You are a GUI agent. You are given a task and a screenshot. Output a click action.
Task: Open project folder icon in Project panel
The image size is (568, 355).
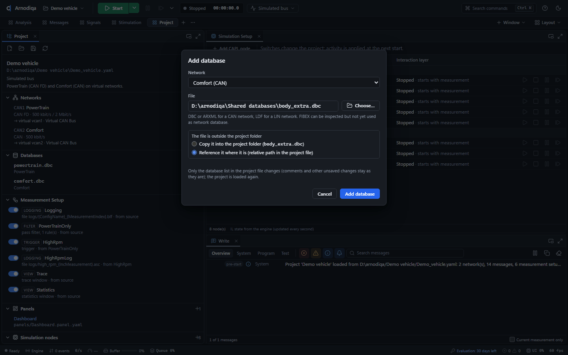[21, 49]
